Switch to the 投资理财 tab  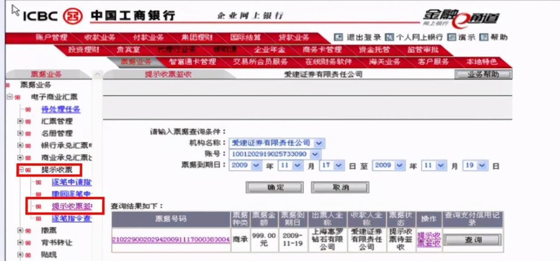84,50
